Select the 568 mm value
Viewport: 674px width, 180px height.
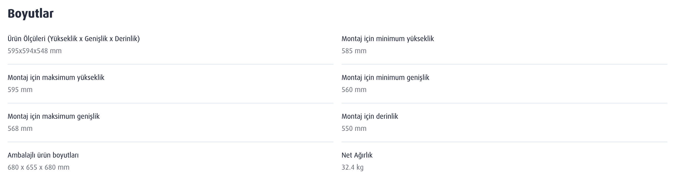click(x=20, y=129)
